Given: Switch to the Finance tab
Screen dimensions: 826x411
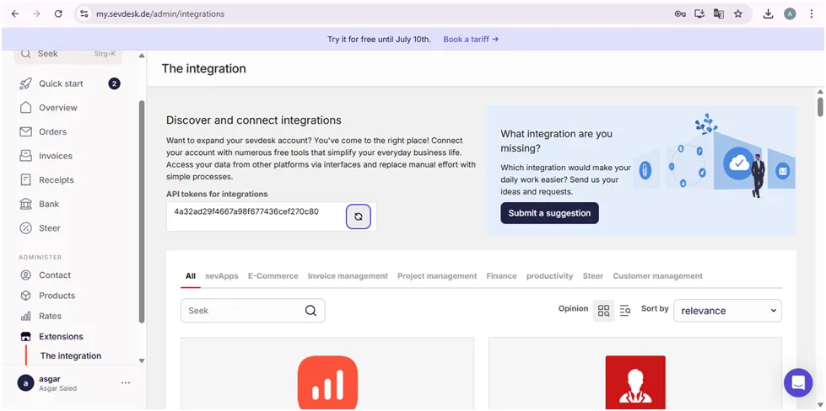Looking at the screenshot, I should [x=501, y=276].
